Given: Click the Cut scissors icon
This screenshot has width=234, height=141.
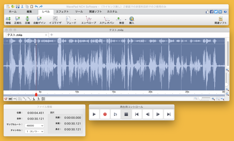Looking at the screenshot, I should [22, 6].
